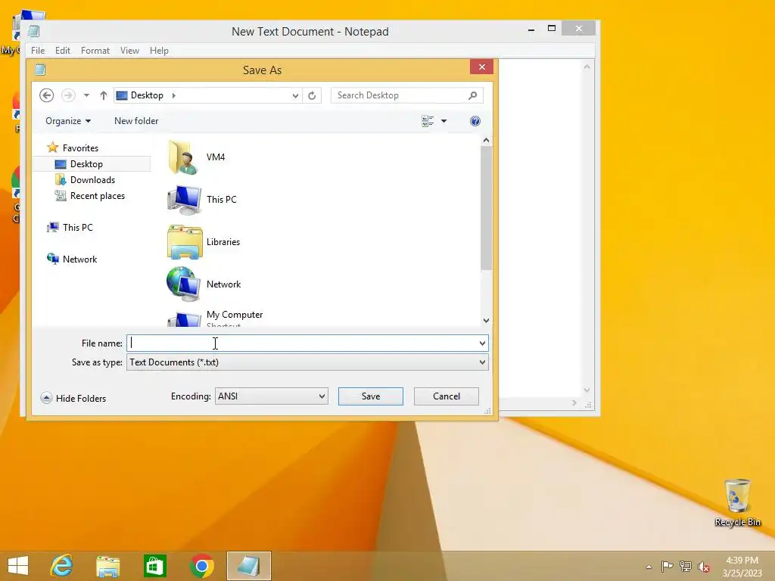This screenshot has width=775, height=581.
Task: Click the file list vertical scrollbar thumb
Action: pos(487,209)
